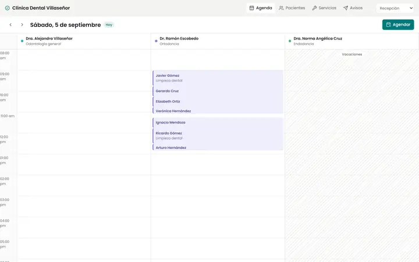Click the calendar icon in Agenda tab
Image resolution: width=419 pixels, height=262 pixels.
(x=251, y=8)
